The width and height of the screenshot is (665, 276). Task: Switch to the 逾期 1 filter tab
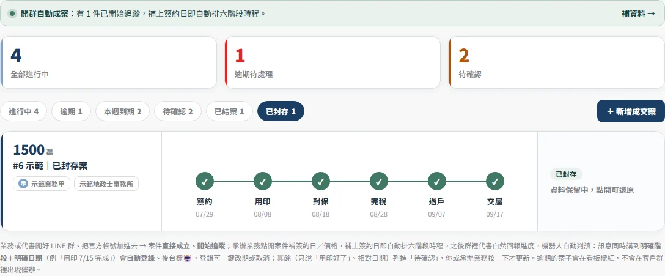[71, 111]
